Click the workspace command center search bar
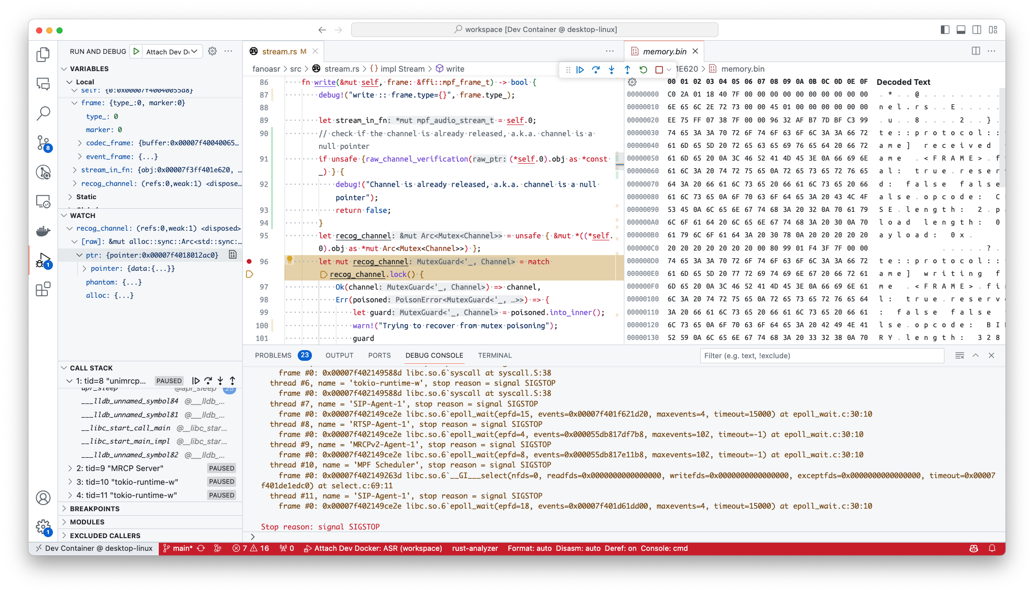1034x593 pixels. point(534,29)
